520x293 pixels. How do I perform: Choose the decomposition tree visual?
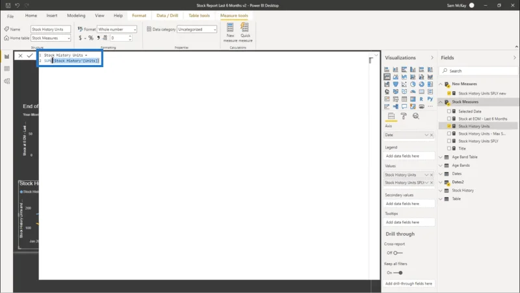tap(396, 107)
